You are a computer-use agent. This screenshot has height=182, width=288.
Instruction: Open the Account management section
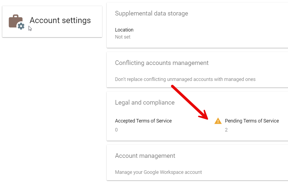(145, 156)
